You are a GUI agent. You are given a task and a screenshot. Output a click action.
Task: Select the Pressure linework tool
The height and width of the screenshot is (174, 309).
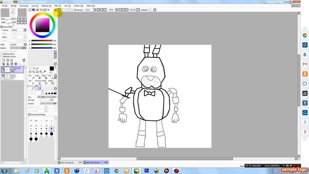coord(38,82)
